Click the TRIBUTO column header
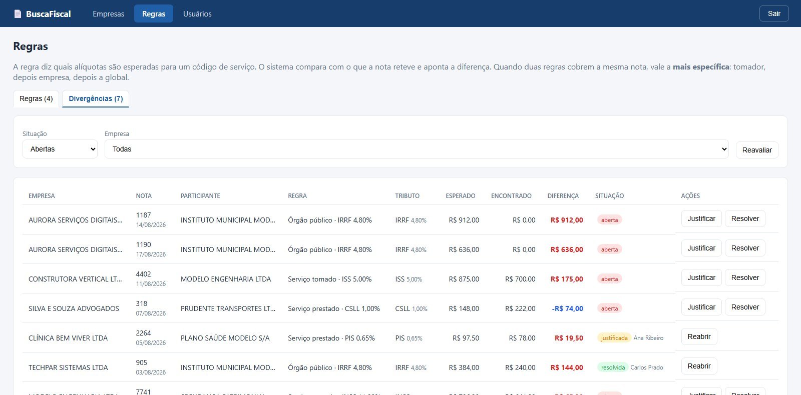 pyautogui.click(x=407, y=196)
